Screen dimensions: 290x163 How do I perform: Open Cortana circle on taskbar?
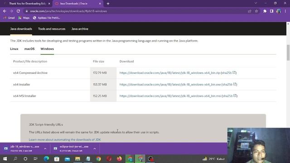[x=25, y=159]
